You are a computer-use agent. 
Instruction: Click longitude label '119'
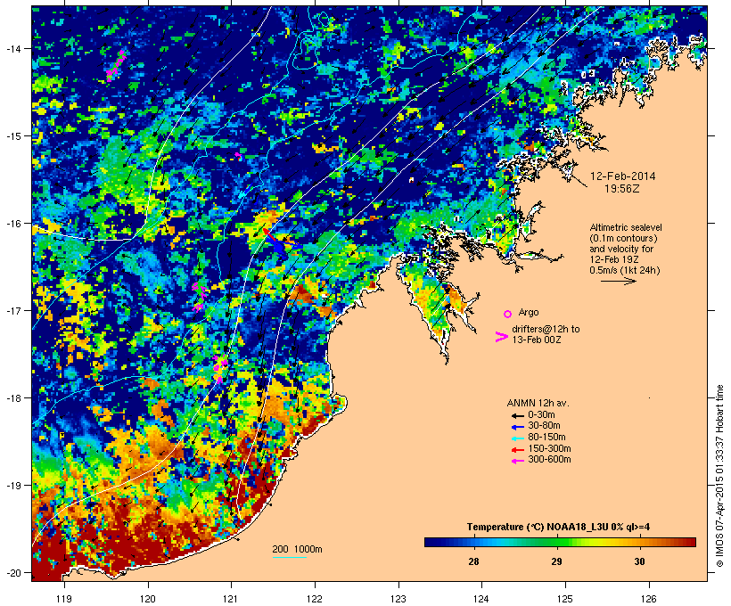coord(64,599)
